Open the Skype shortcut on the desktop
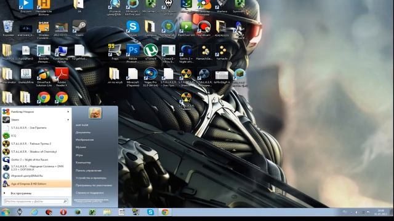This screenshot has width=394, height=221. [x=133, y=28]
